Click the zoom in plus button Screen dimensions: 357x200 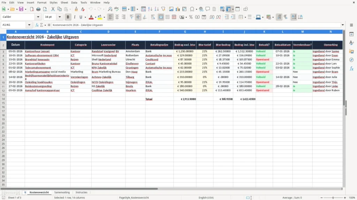(345, 198)
